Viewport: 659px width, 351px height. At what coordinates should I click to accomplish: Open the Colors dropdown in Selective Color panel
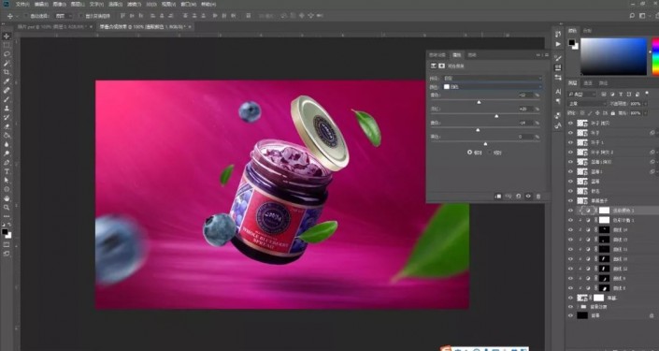(x=493, y=87)
